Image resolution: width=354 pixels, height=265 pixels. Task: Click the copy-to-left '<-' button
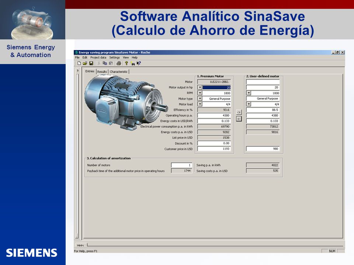click(239, 119)
